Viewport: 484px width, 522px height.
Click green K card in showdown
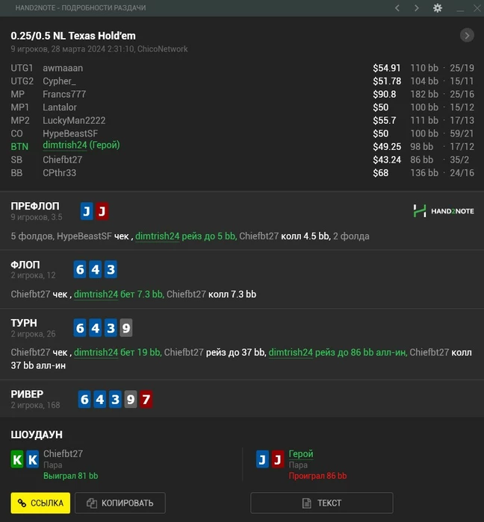(17, 459)
